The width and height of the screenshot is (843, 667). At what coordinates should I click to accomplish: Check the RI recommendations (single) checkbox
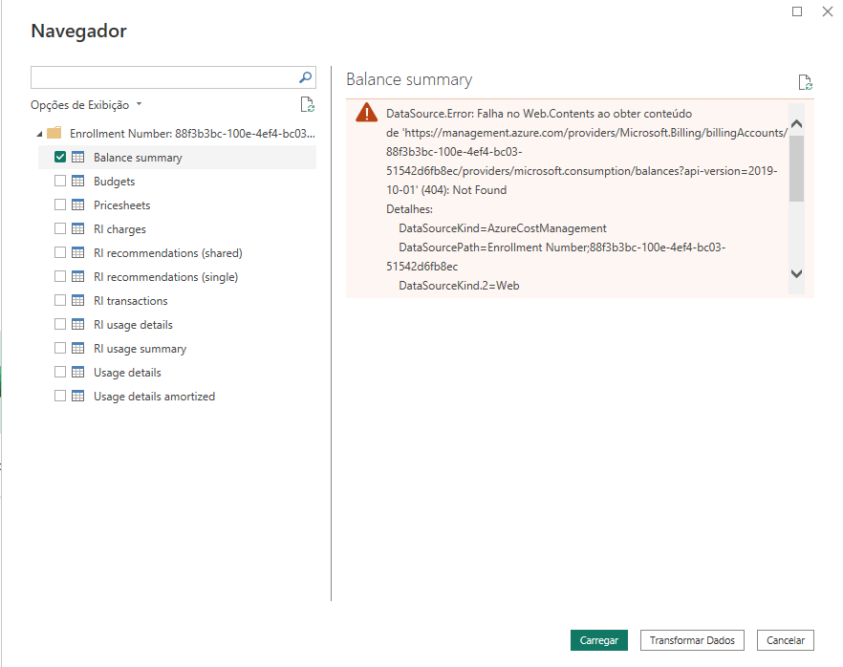tap(60, 276)
